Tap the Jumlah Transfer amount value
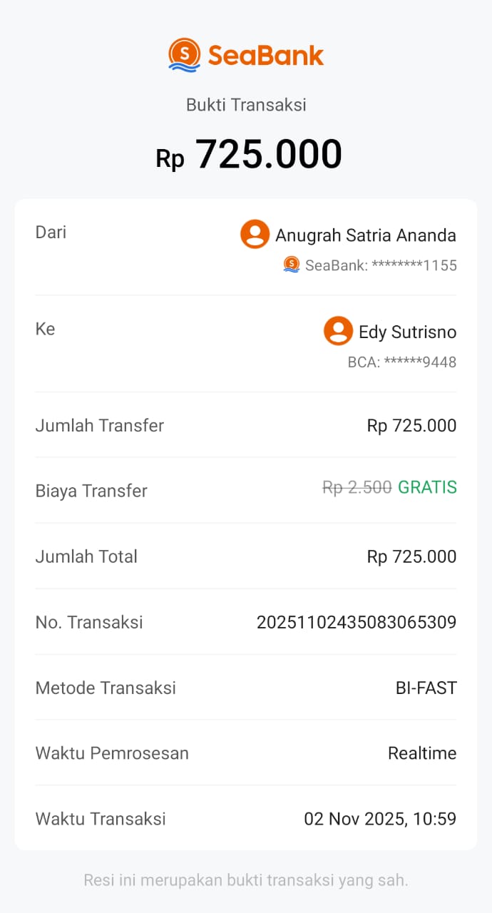Image resolution: width=492 pixels, height=913 pixels. coord(411,426)
